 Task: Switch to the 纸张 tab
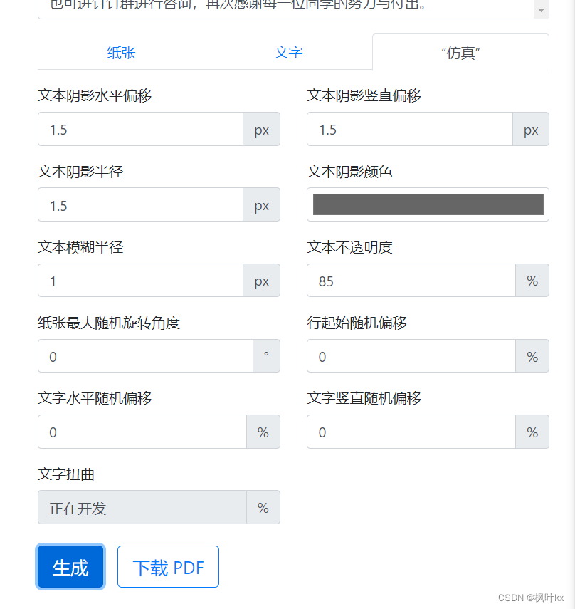pos(121,52)
